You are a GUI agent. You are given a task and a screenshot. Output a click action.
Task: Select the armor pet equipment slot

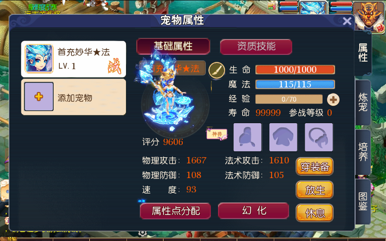(283, 137)
